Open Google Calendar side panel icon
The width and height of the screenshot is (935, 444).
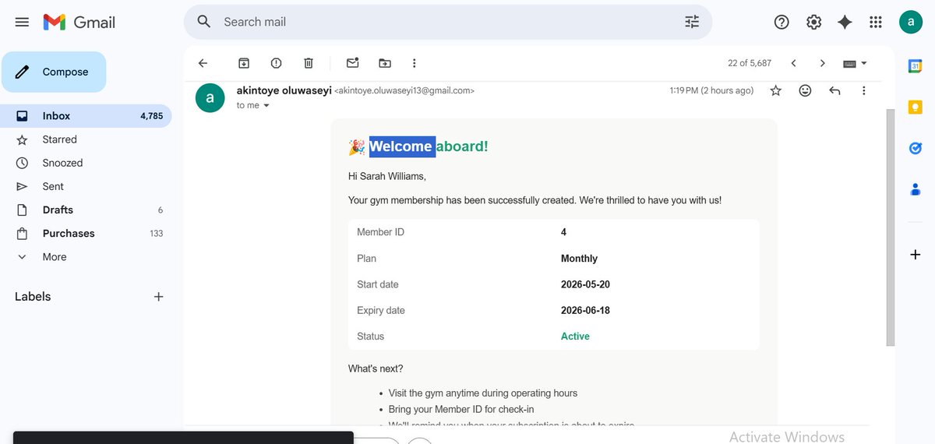click(916, 66)
